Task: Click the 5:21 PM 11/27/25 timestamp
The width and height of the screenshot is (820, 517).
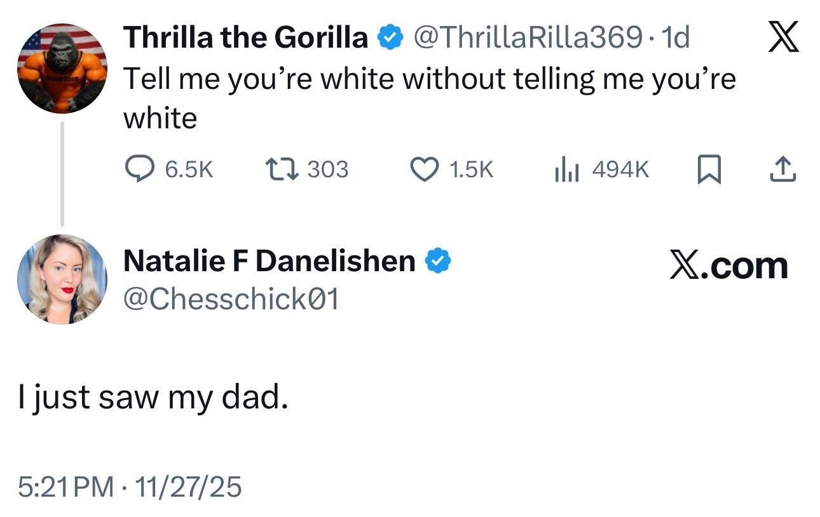Action: click(x=130, y=487)
